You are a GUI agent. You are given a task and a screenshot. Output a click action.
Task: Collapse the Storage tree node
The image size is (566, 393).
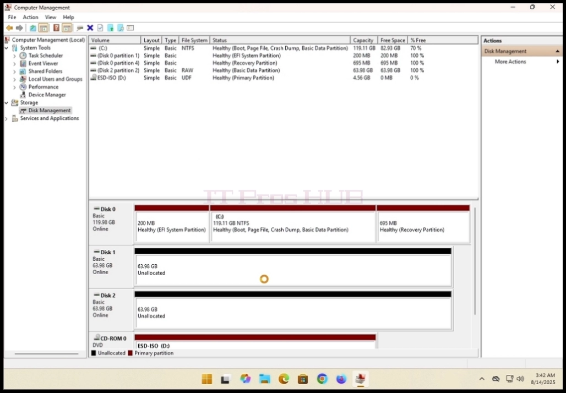7,103
